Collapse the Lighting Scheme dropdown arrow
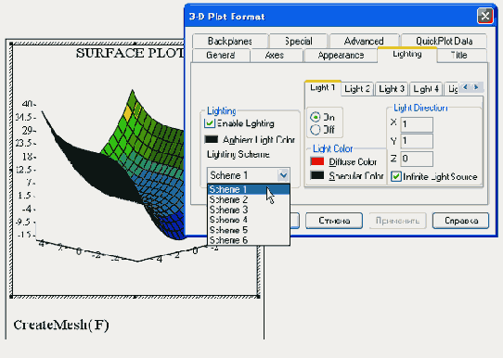The width and height of the screenshot is (503, 358). coord(283,175)
